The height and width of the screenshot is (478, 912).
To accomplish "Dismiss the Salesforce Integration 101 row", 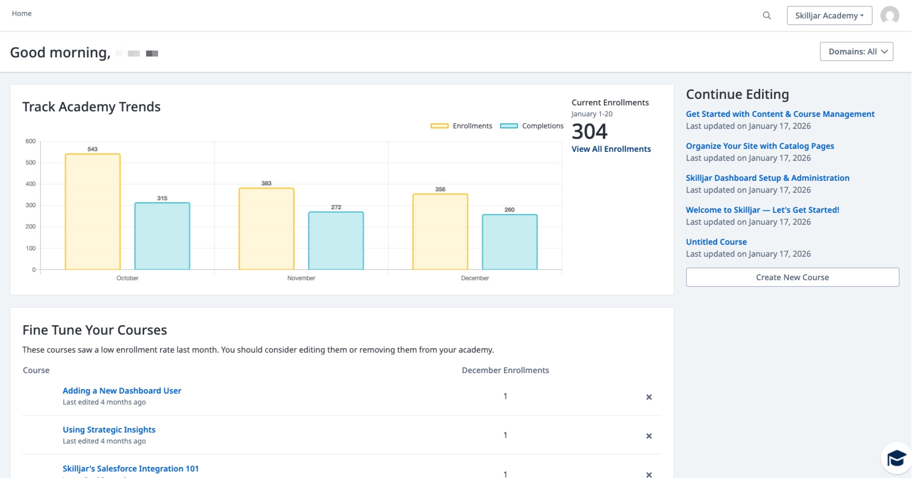I will [649, 474].
